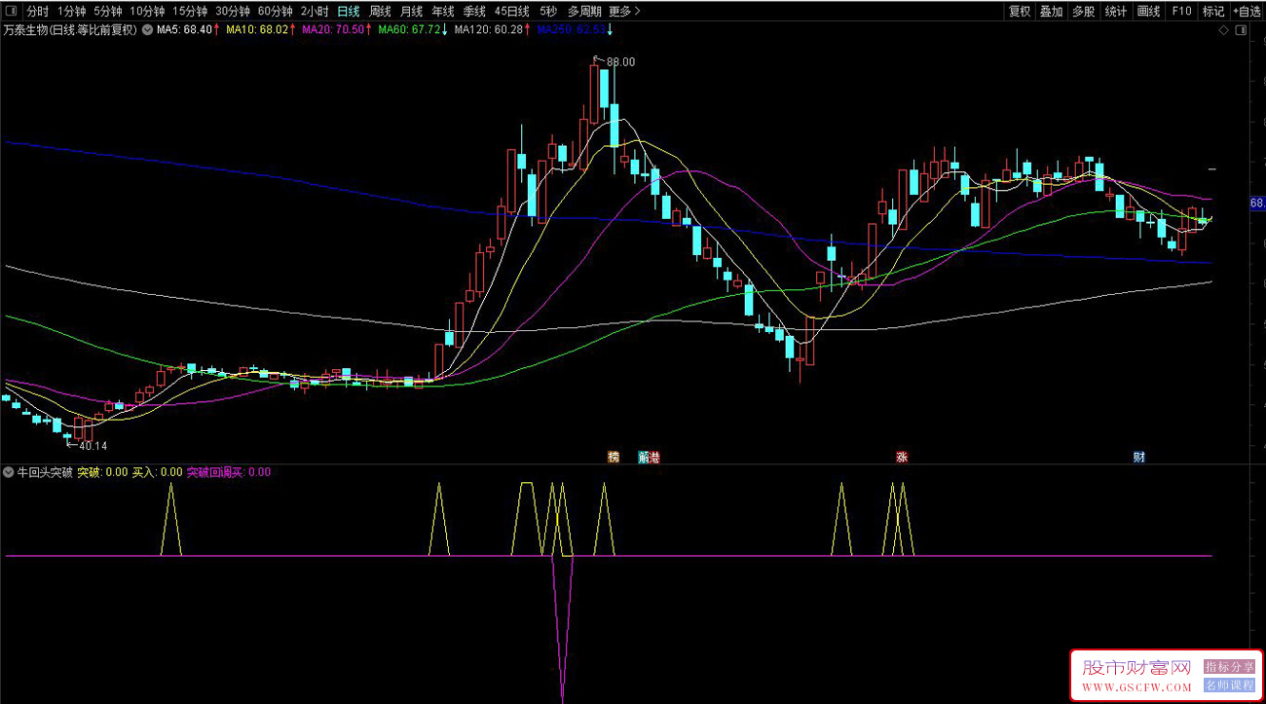
Task: Switch to 10分钟 period
Action: click(147, 12)
